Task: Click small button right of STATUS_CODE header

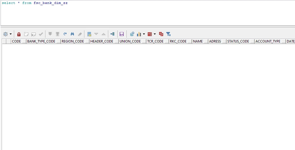Action: [x=252, y=41]
